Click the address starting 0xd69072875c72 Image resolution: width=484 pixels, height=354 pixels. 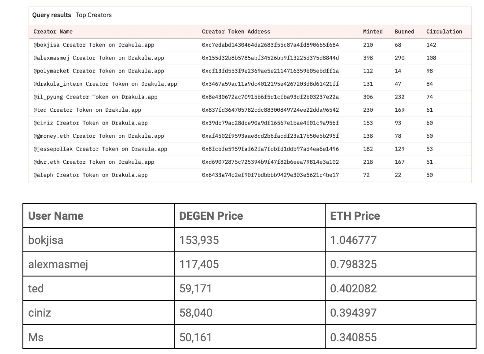271,162
